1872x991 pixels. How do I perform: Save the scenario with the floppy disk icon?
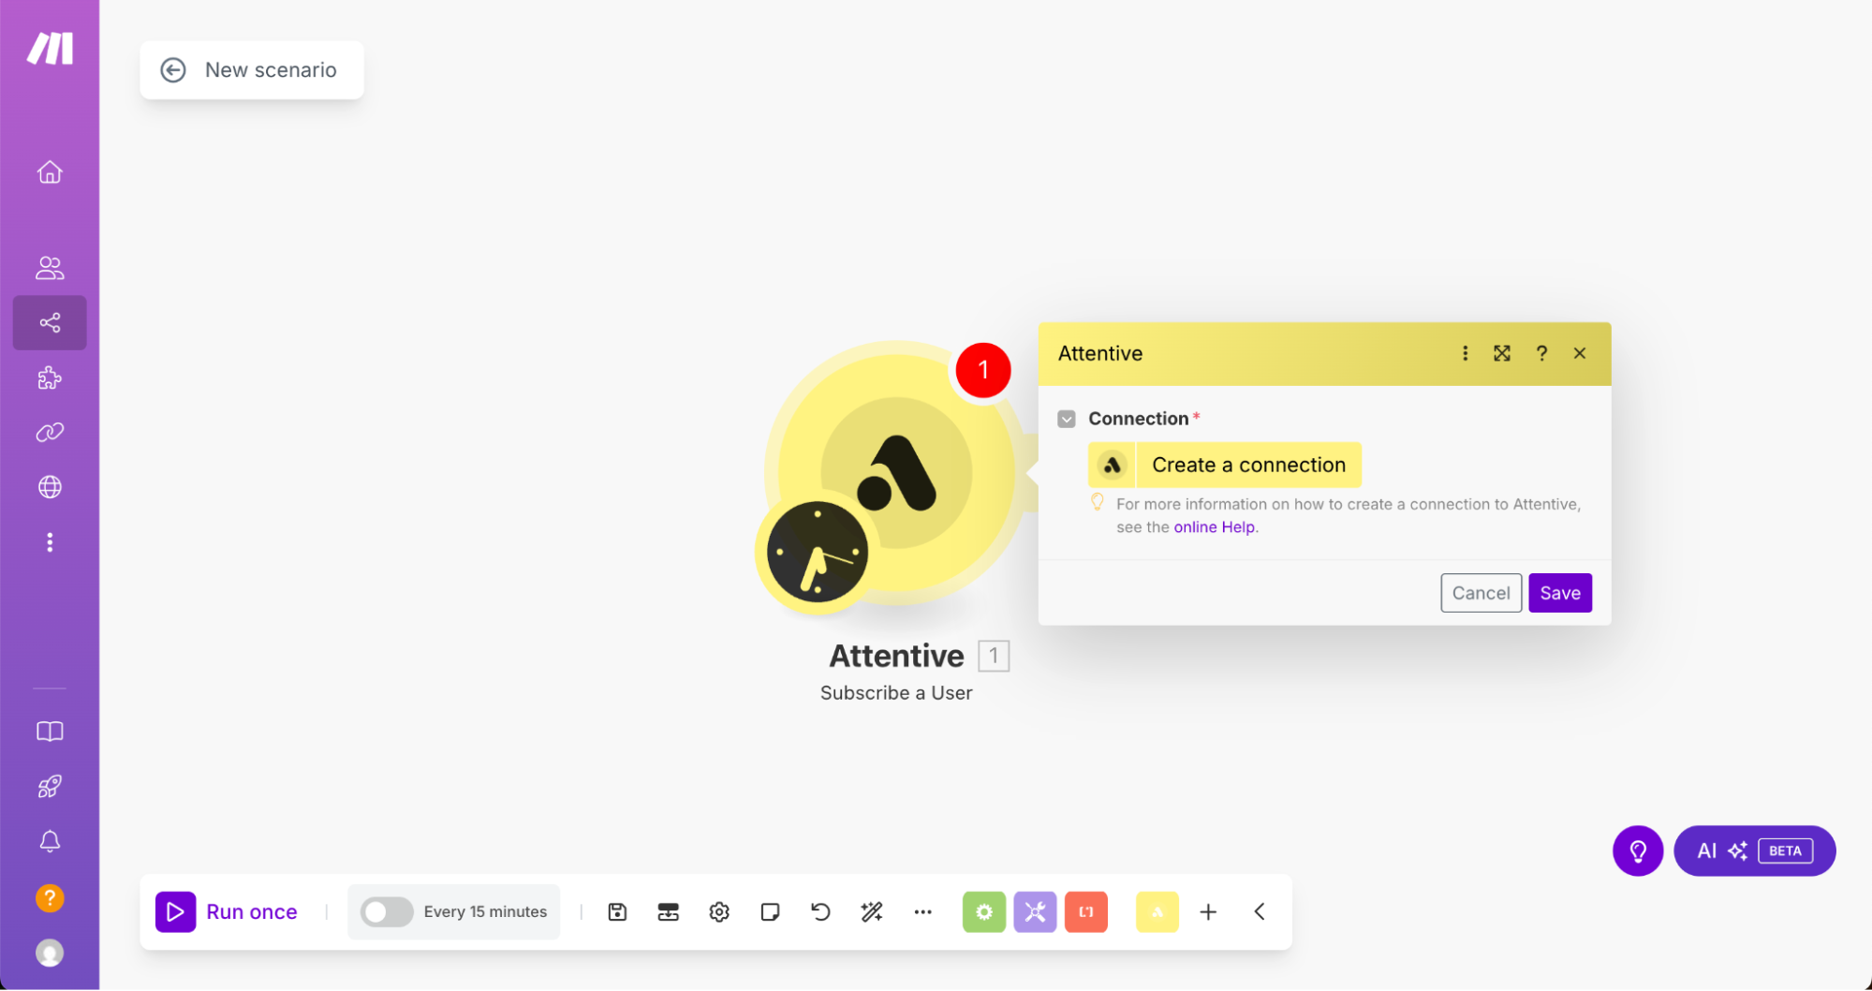(x=617, y=912)
